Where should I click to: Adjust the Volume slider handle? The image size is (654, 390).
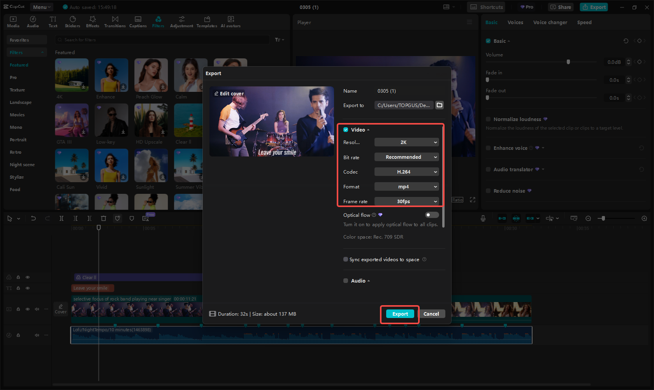coord(568,62)
